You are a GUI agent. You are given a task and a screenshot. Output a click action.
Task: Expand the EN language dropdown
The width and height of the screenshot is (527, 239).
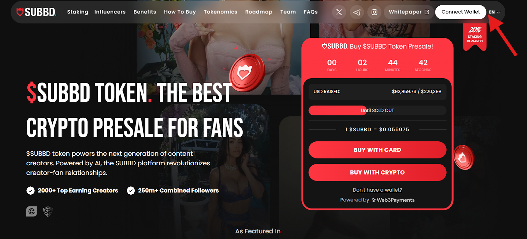[494, 12]
